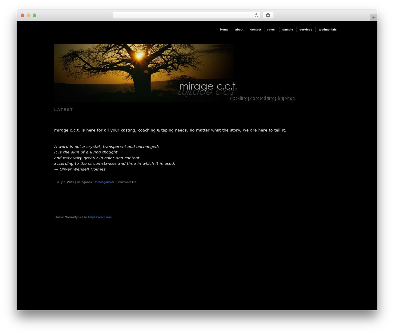This screenshot has width=394, height=334.
Task: Follow the Graph Paper Press link
Action: click(100, 217)
